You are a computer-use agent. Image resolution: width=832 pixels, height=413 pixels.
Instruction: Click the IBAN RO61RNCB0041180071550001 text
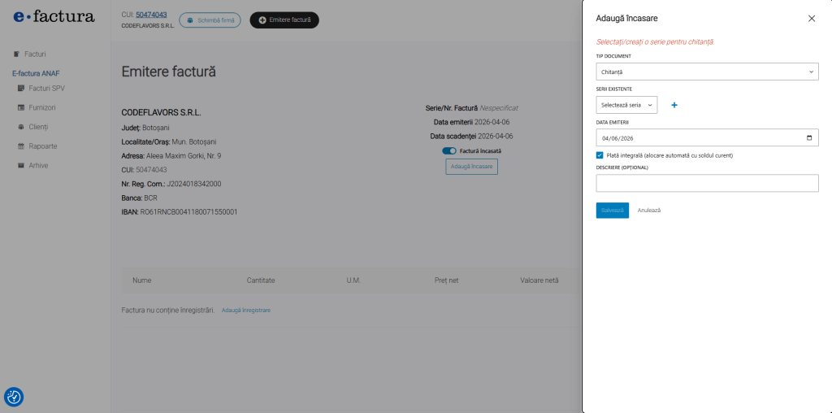[180, 212]
